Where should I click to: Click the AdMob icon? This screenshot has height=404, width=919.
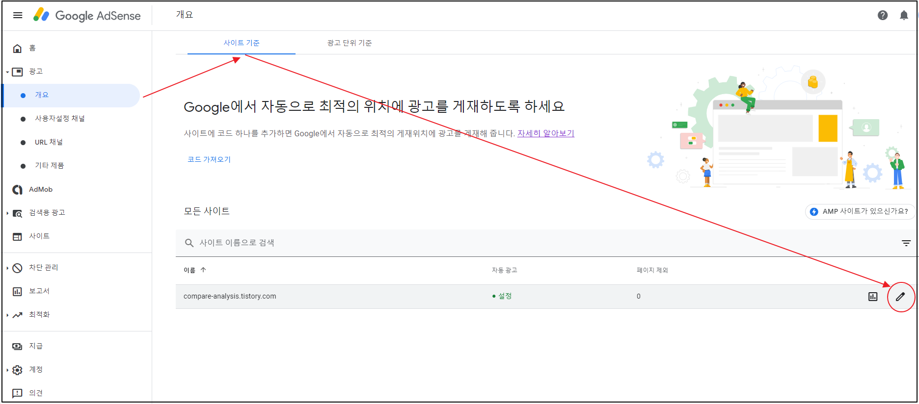(x=17, y=189)
